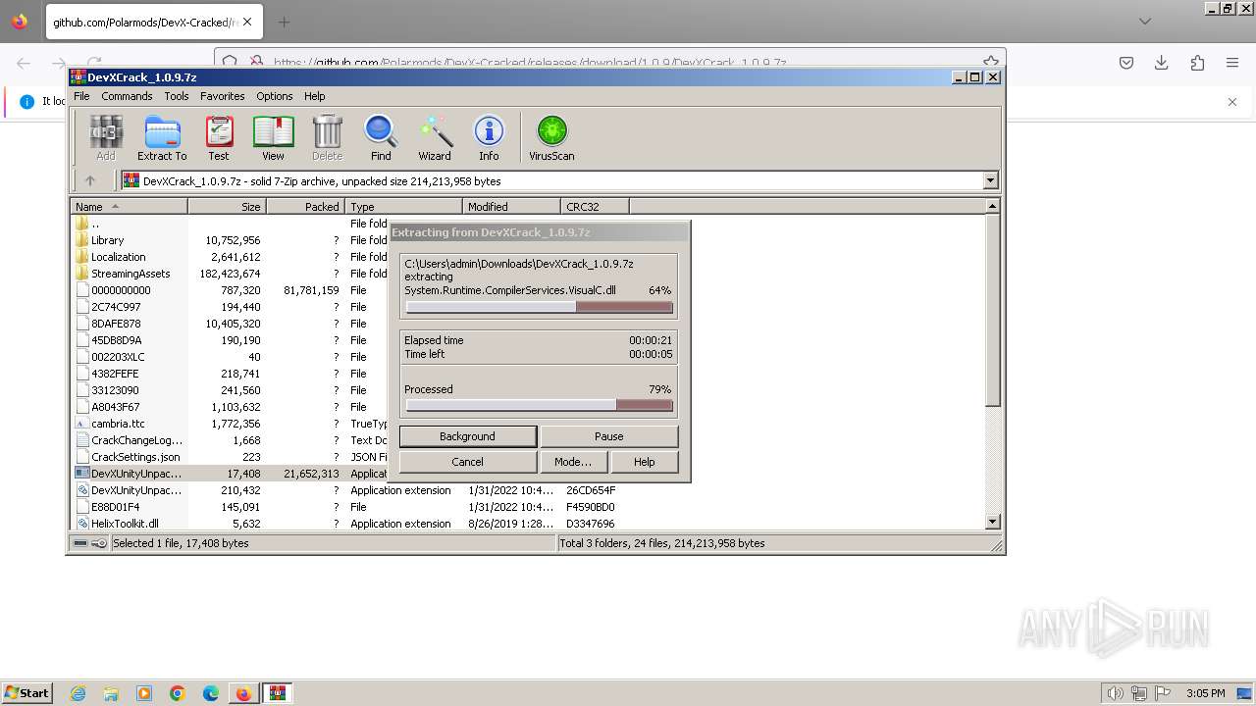Click the file extraction progress bar
This screenshot has height=706, width=1256.
coord(540,307)
